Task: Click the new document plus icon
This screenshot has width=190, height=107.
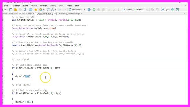Action: tap(11, 10)
